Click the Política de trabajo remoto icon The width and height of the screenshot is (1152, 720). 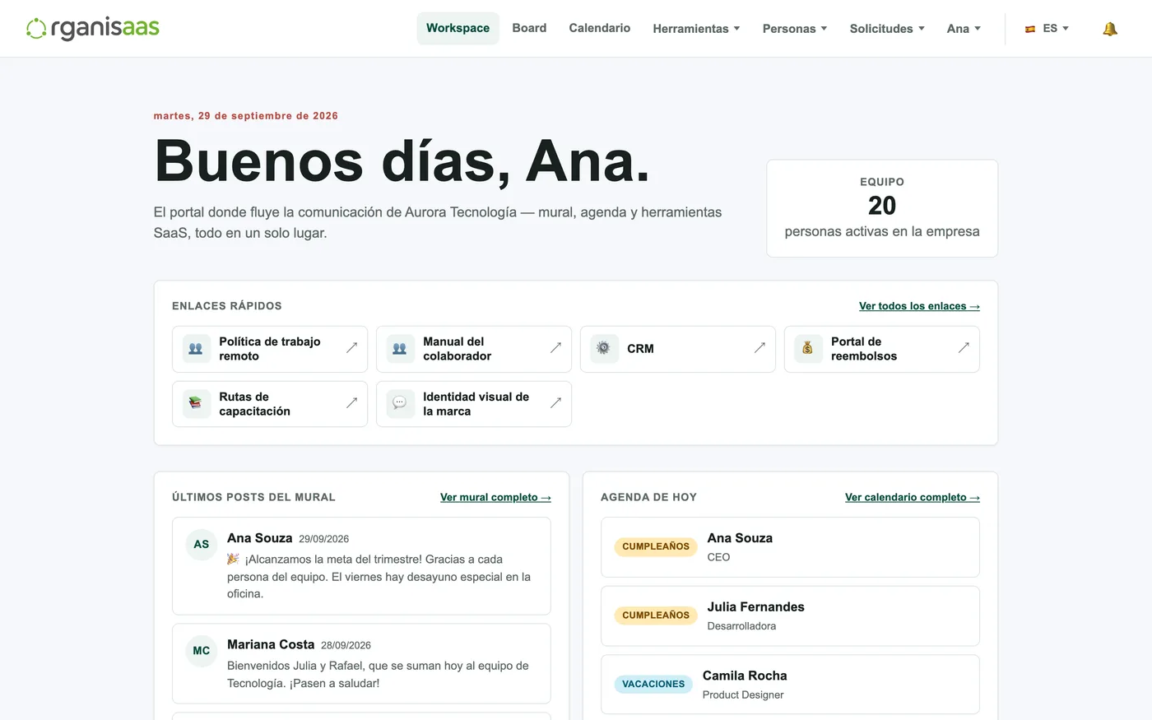pyautogui.click(x=196, y=349)
